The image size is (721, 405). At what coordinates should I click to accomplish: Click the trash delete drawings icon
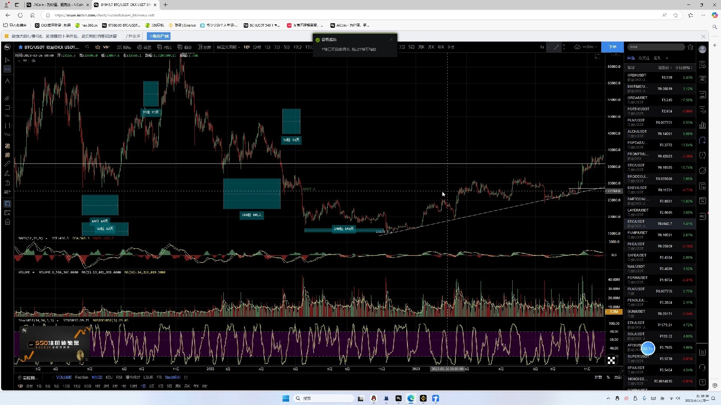pyautogui.click(x=7, y=222)
